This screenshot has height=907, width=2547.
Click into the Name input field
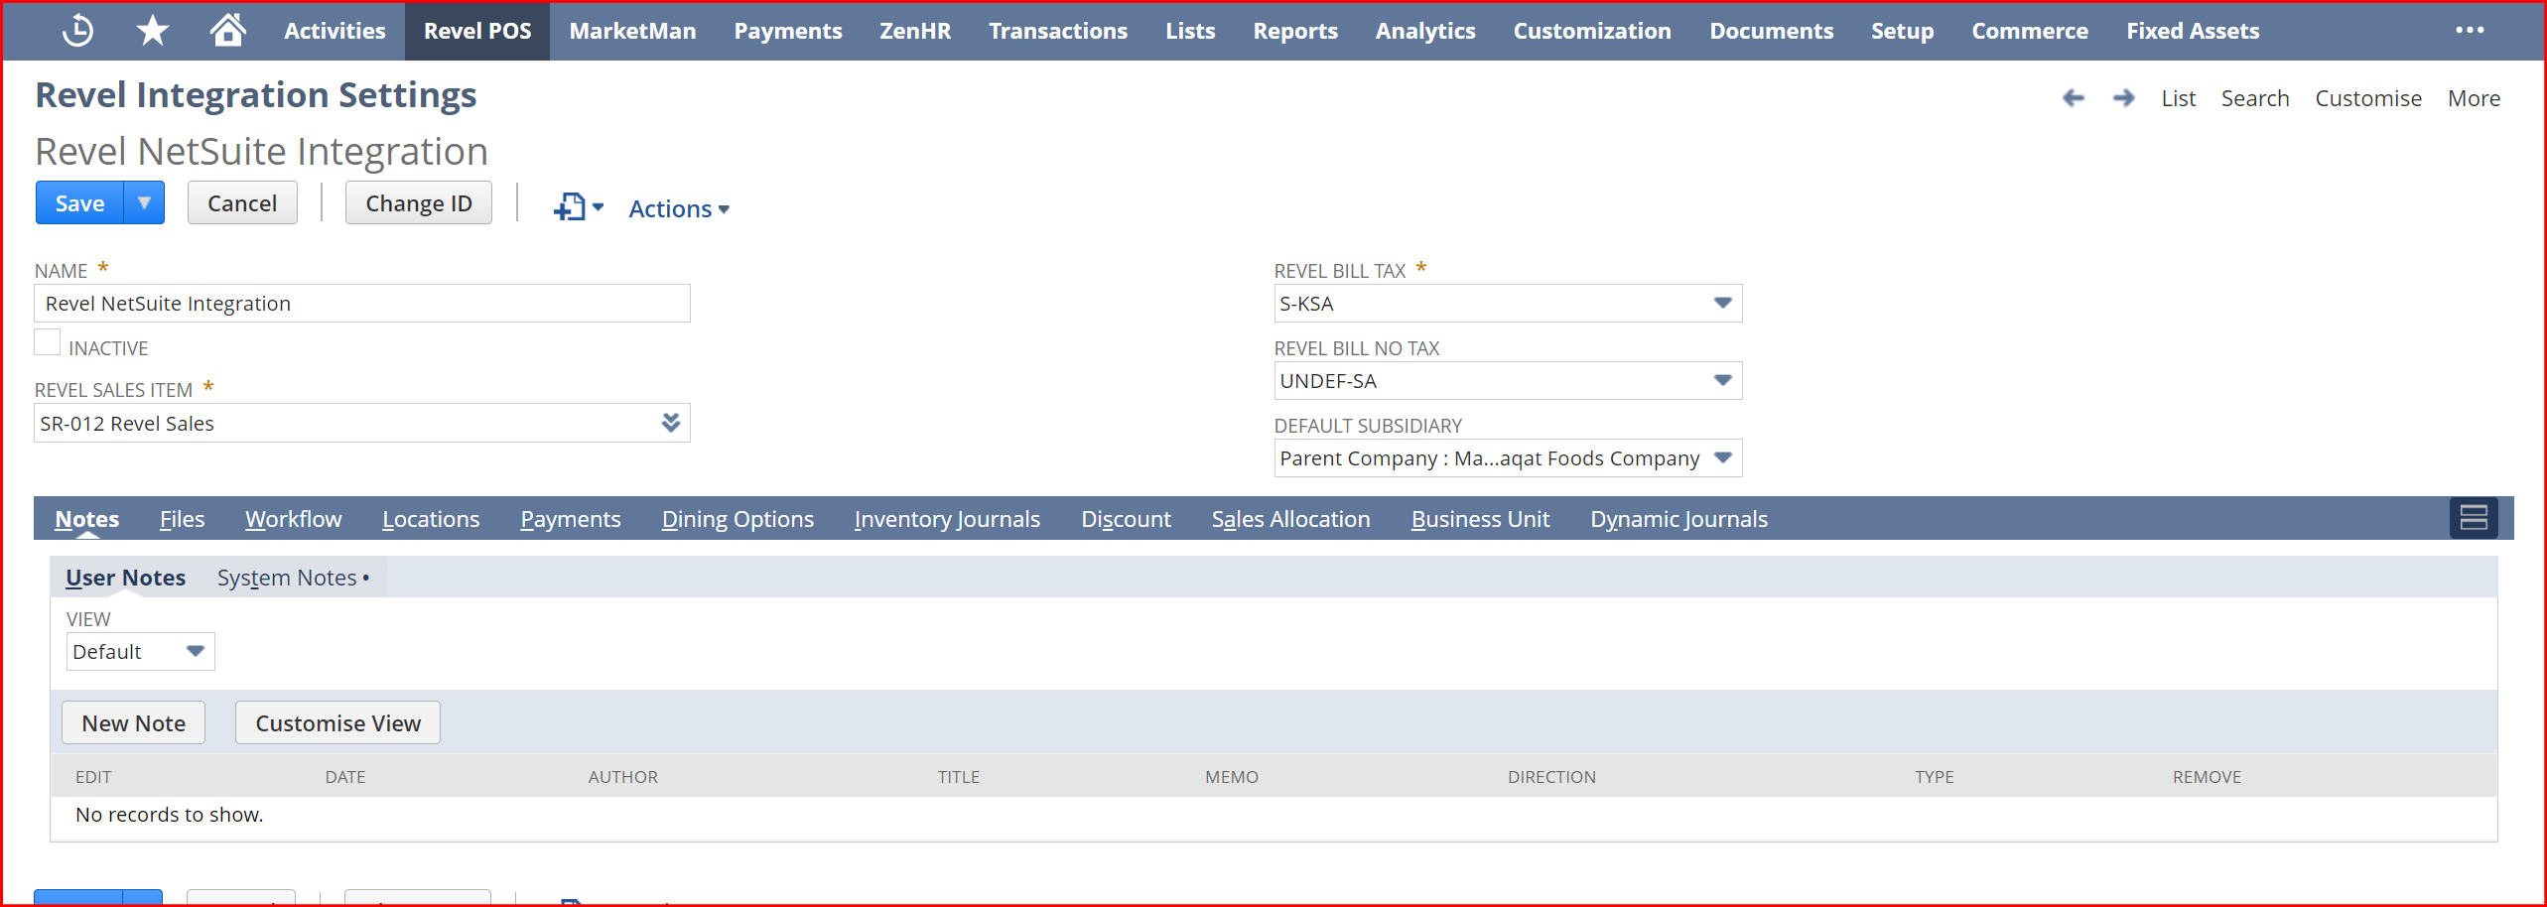(x=362, y=304)
